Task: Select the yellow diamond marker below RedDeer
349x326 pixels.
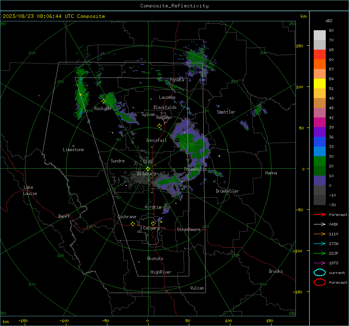Action: (x=160, y=126)
